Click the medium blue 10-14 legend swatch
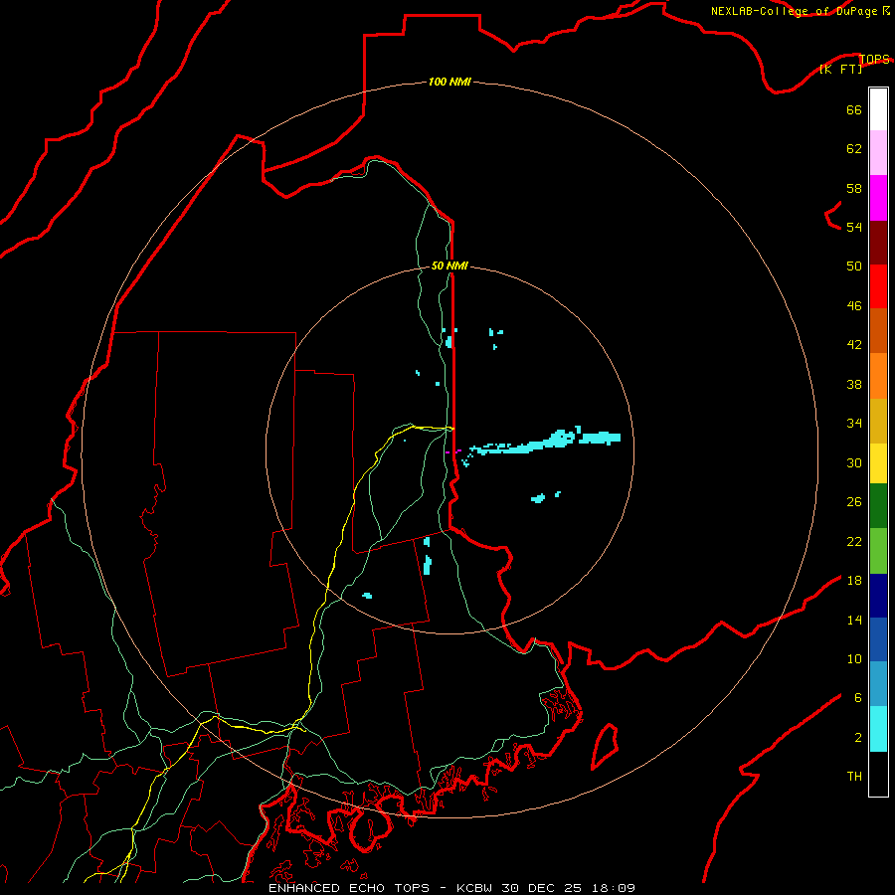Viewport: 895px width, 895px height. coord(878,639)
